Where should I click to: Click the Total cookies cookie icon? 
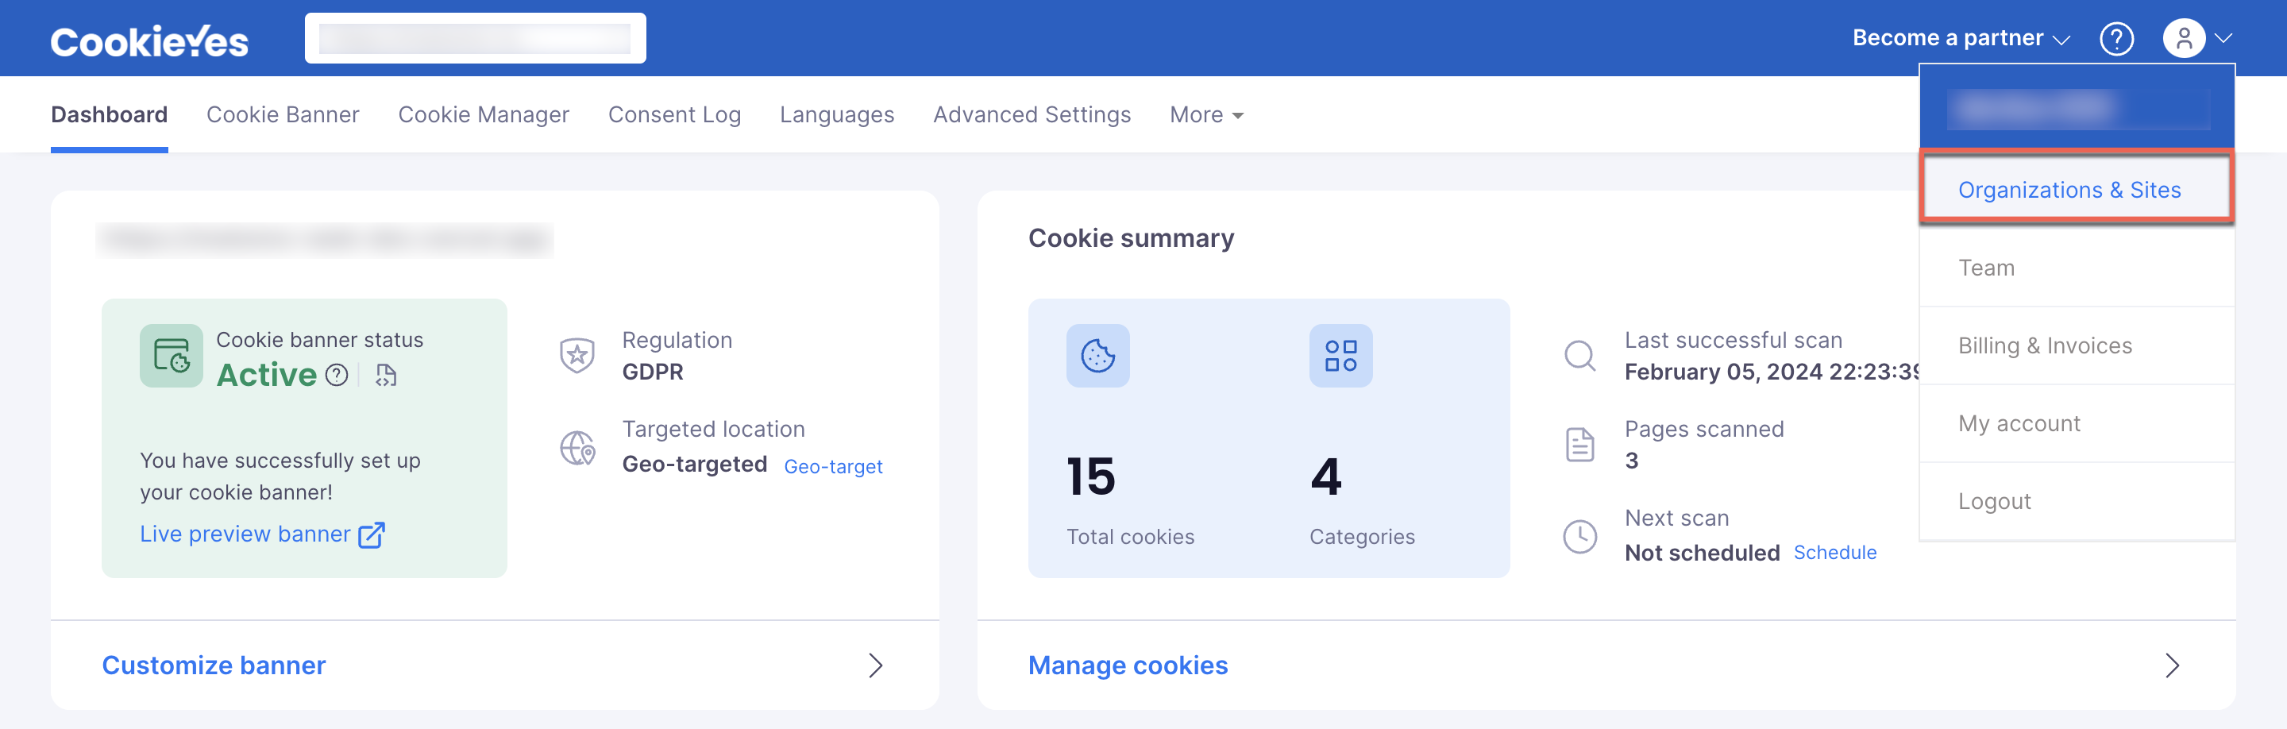point(1098,355)
